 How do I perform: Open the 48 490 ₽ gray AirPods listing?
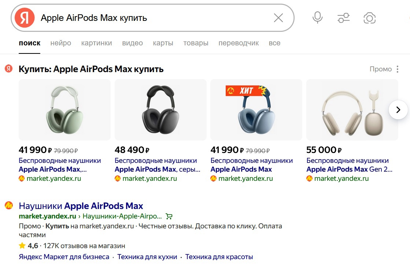[160, 110]
